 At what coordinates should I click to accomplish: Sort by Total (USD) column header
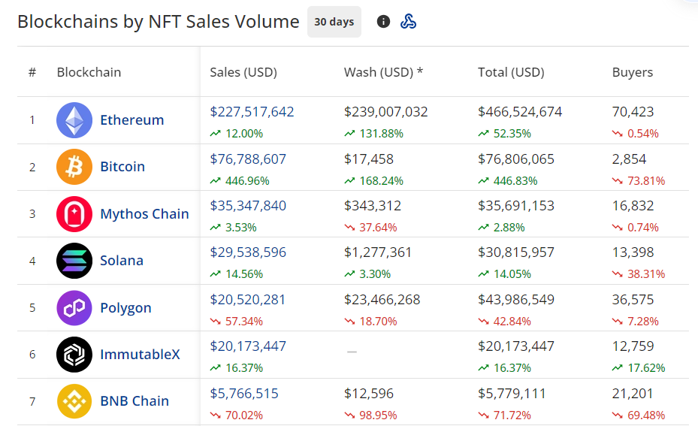511,73
